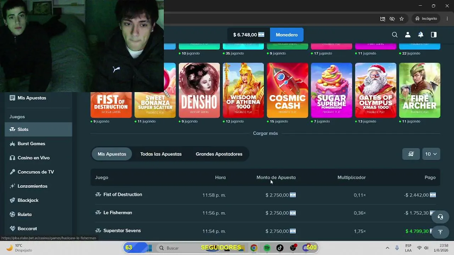Open the Incógnito profile chip
The width and height of the screenshot is (454, 255).
(x=426, y=18)
